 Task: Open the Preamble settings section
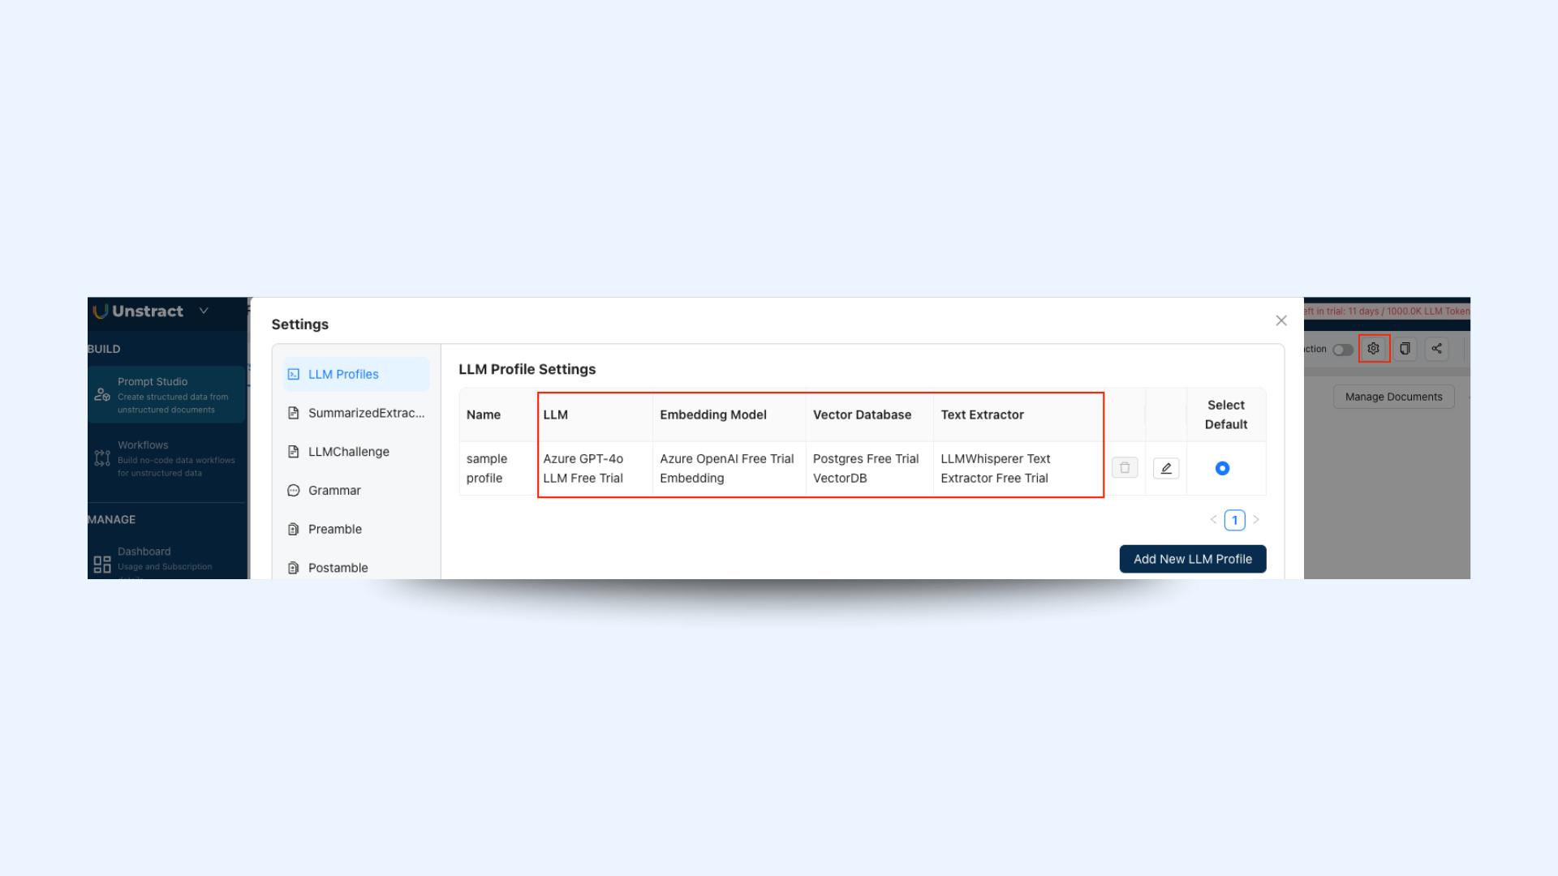tap(334, 529)
